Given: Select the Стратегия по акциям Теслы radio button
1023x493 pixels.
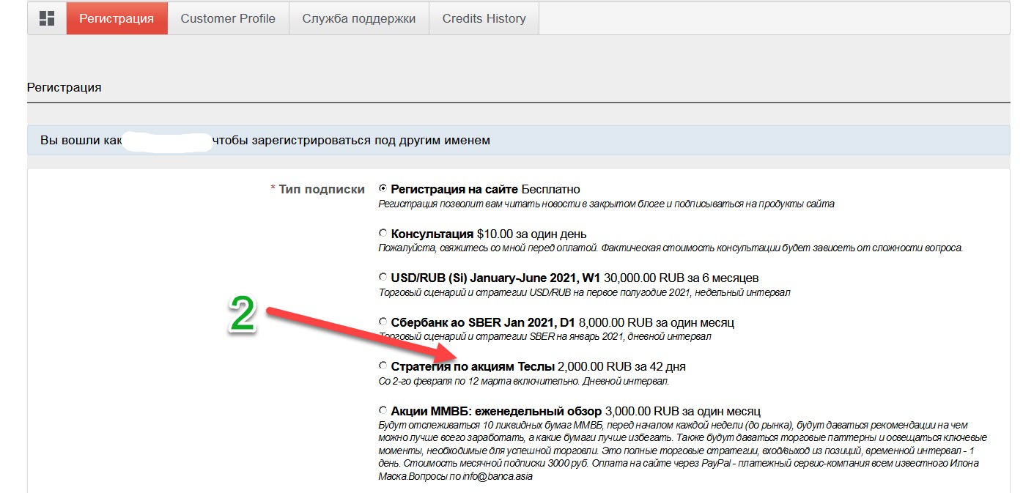Looking at the screenshot, I should [x=383, y=366].
